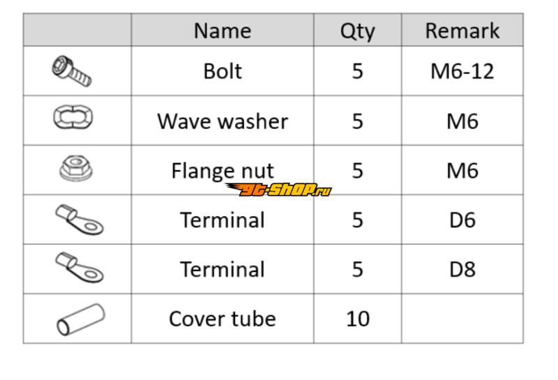558x380 pixels.
Task: Click the wave washer illustration icon
Action: coord(73,119)
